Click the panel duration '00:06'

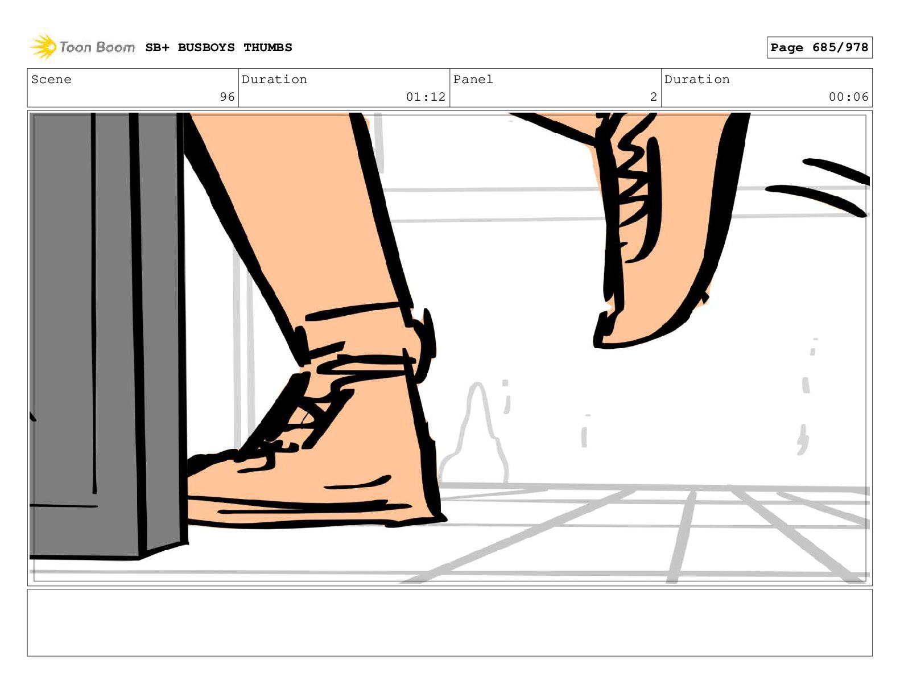[848, 97]
